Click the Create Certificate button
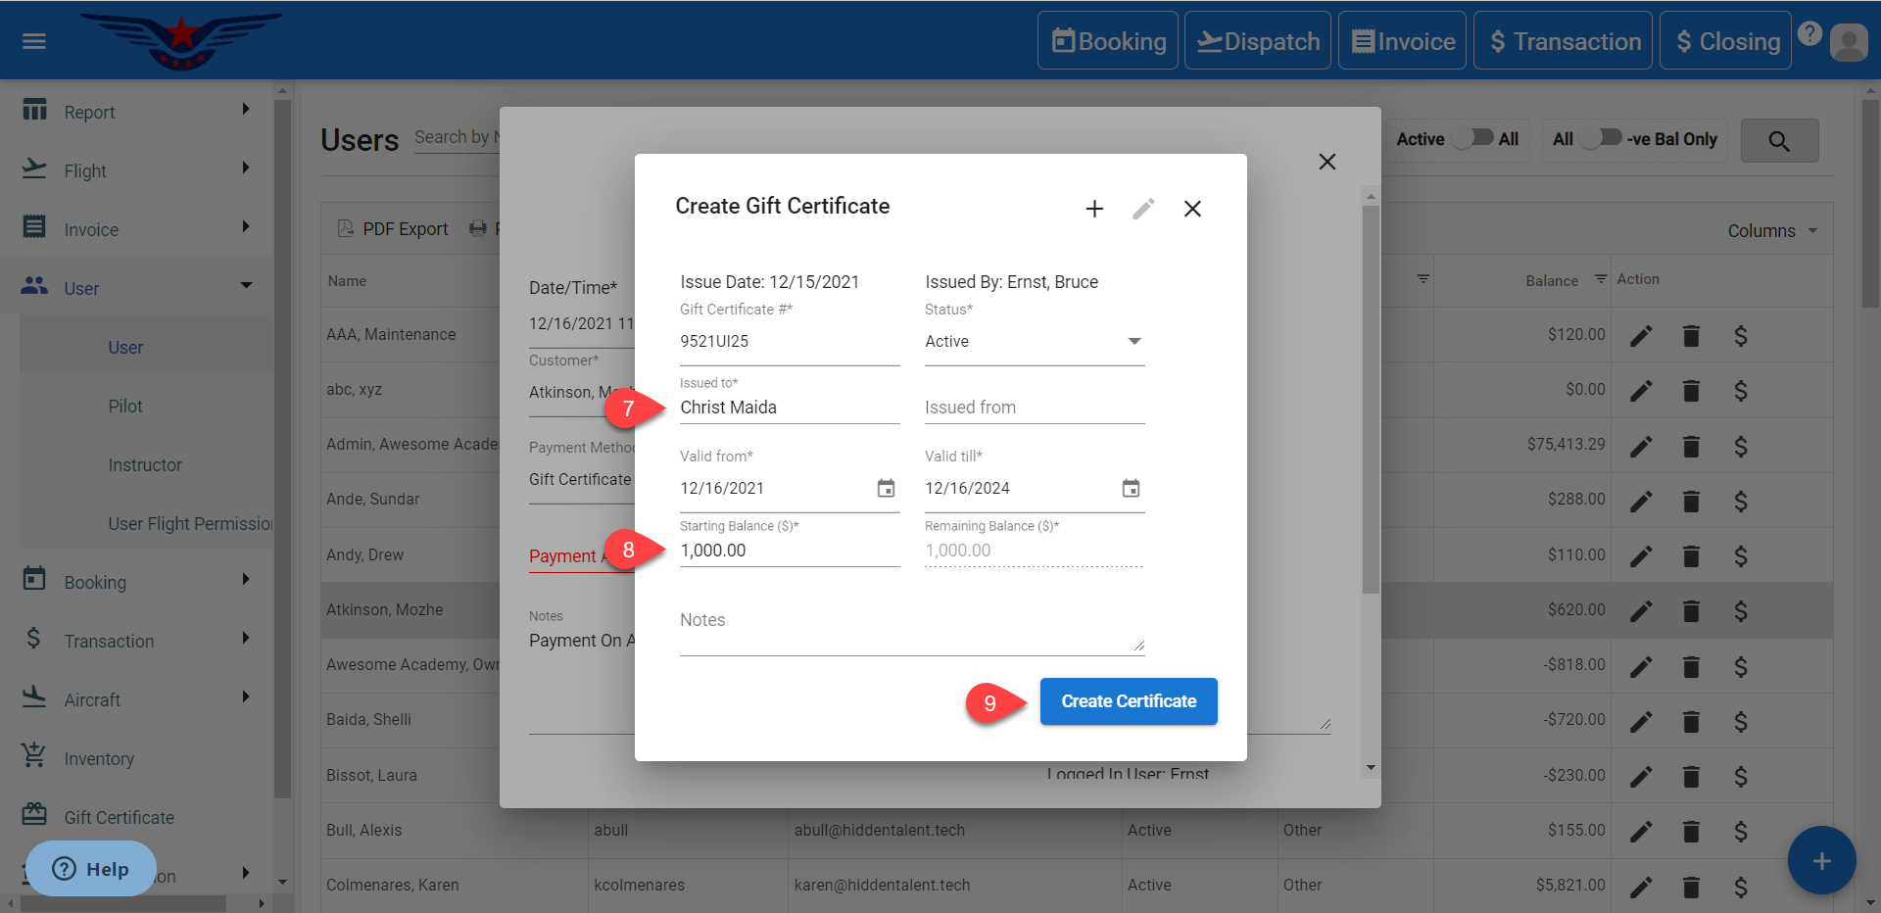 click(x=1129, y=701)
